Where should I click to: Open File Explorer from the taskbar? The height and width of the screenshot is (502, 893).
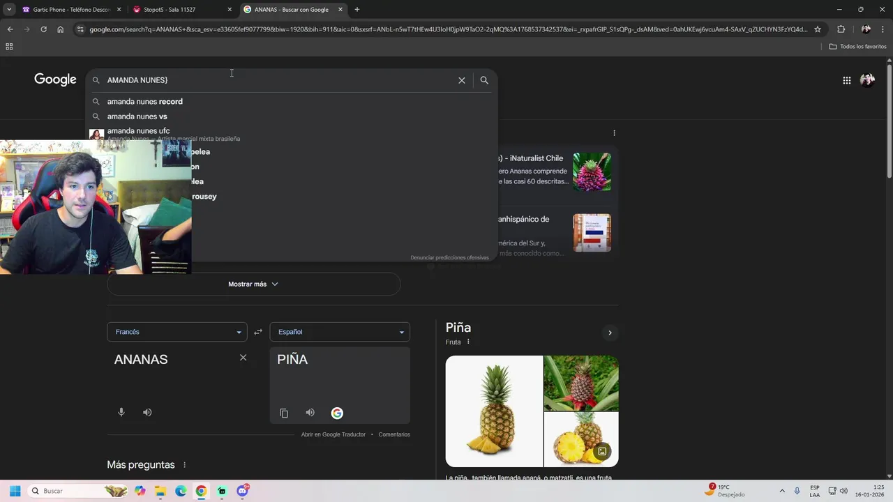point(160,491)
